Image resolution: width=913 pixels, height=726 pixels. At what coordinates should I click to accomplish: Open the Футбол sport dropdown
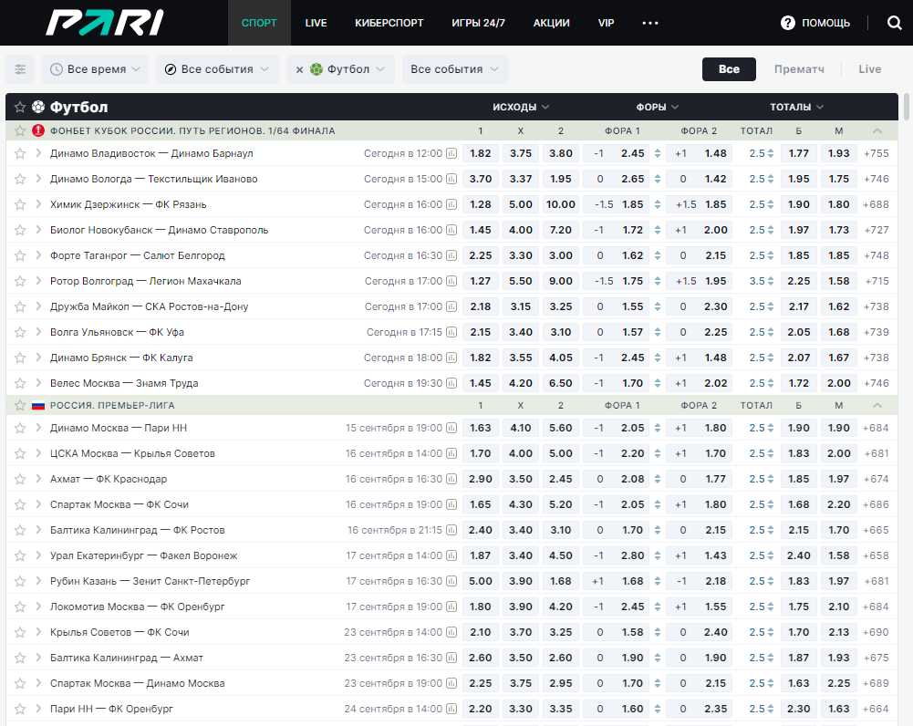click(348, 69)
